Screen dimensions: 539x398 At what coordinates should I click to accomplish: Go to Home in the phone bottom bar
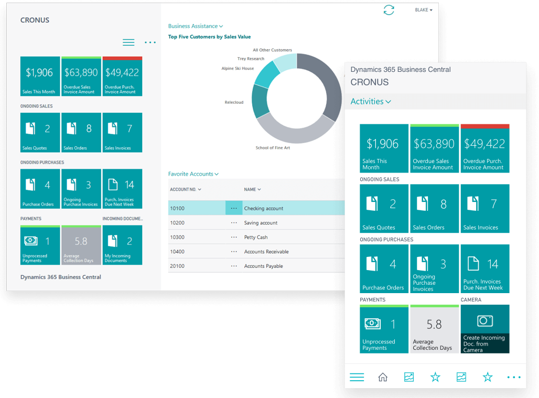point(383,378)
